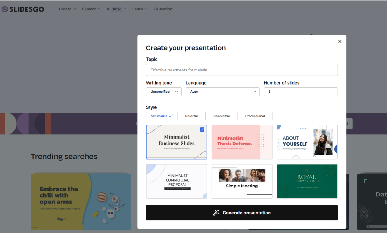The width and height of the screenshot is (387, 233).
Task: Pick the Minimalist Thesis Defense template
Action: [242, 142]
